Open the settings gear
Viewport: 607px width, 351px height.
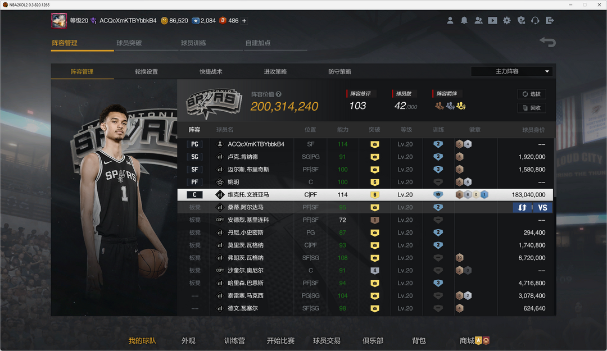click(x=507, y=21)
